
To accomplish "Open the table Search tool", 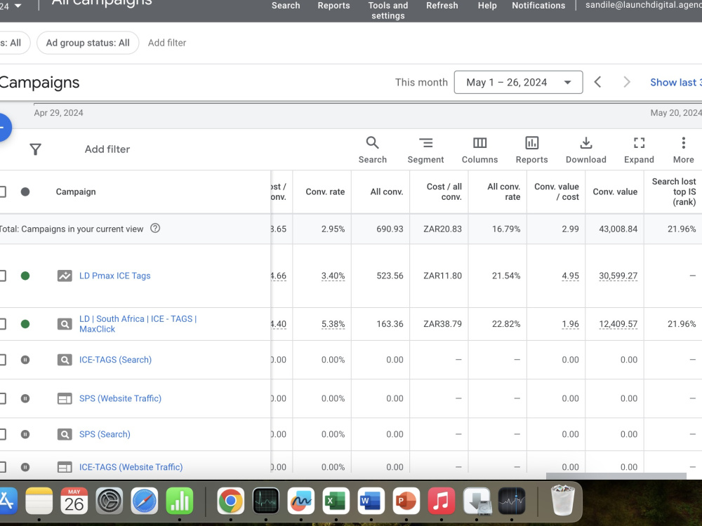I will [x=372, y=150].
